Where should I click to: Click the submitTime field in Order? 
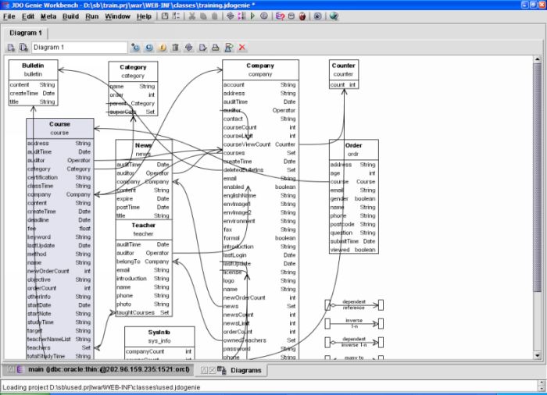[x=353, y=241]
